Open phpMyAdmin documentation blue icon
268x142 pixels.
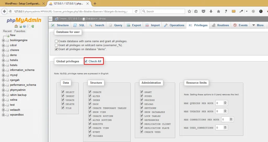point(24,26)
